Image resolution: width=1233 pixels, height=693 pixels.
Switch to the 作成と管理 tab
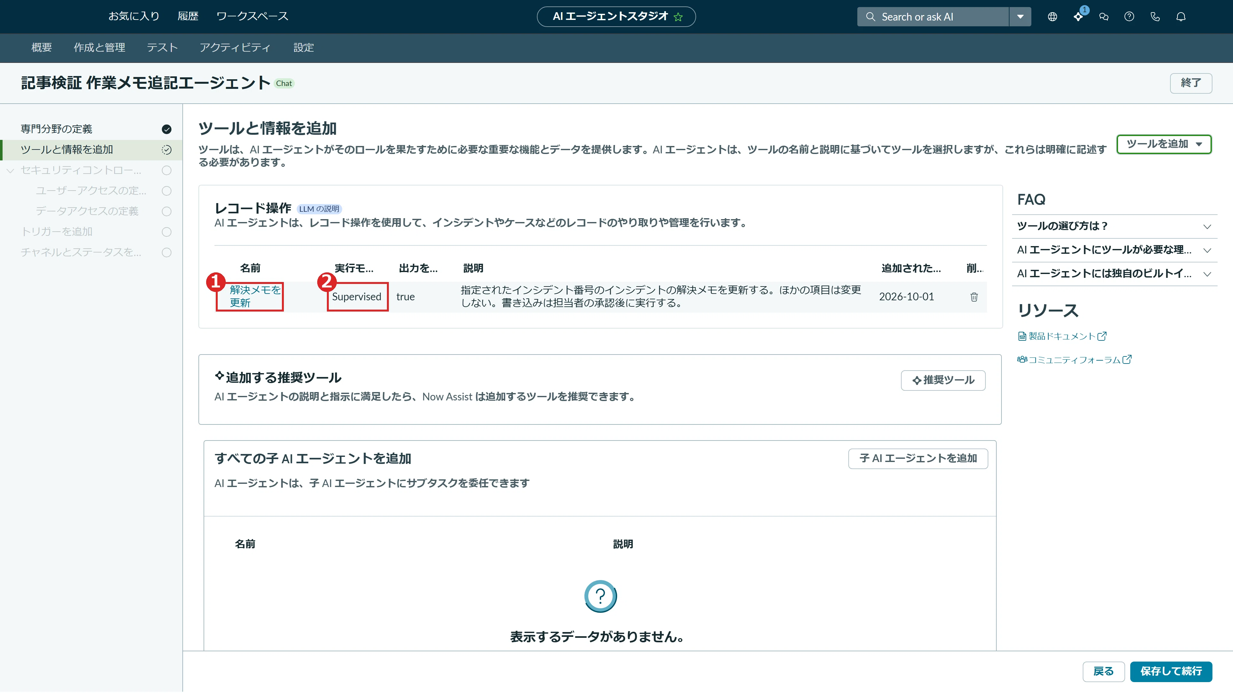pos(99,47)
